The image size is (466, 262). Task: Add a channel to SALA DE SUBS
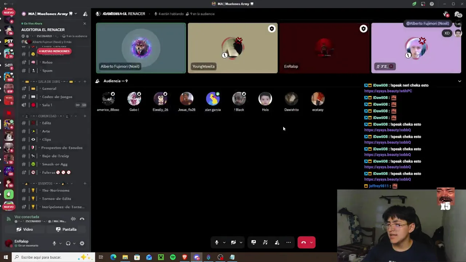pyautogui.click(x=85, y=82)
